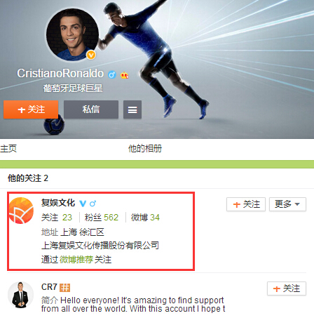The width and height of the screenshot is (314, 325).
Task: Expand the 更多 dropdown for 复娱文化
Action: pyautogui.click(x=287, y=204)
